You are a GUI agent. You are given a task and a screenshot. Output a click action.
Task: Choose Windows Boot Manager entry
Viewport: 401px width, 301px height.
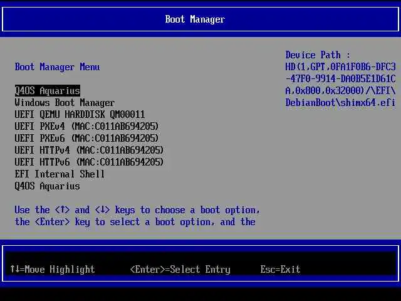tap(65, 103)
